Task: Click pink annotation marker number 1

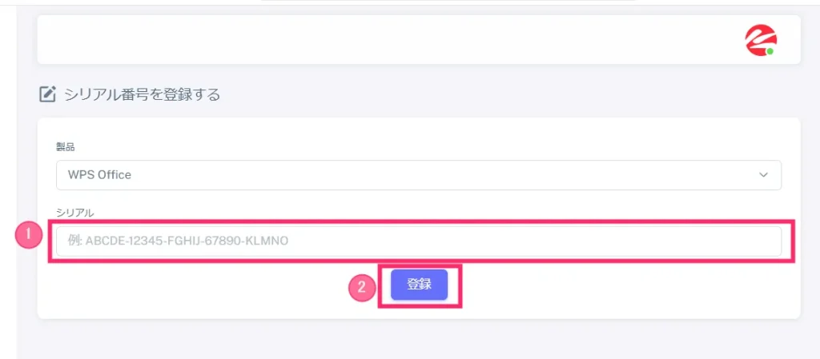Action: tap(29, 235)
